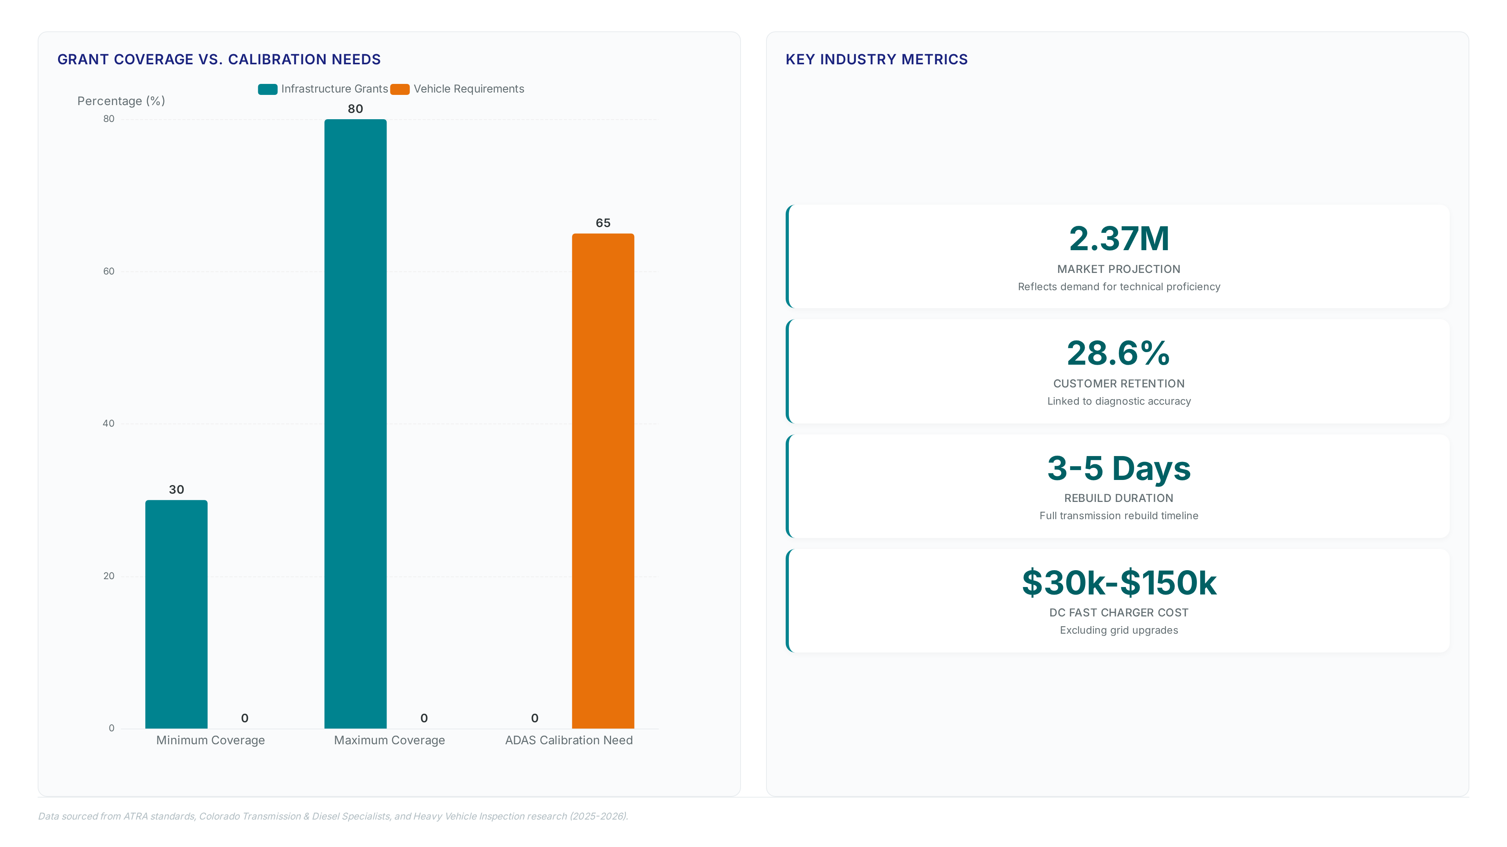Click the '40' y-axis tick label
Screen dimensions: 1507x847
109,423
